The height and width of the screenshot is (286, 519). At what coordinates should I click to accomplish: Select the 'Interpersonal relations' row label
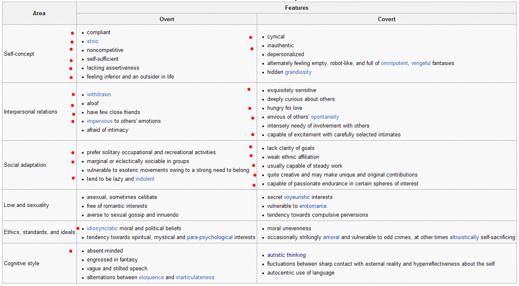point(30,112)
